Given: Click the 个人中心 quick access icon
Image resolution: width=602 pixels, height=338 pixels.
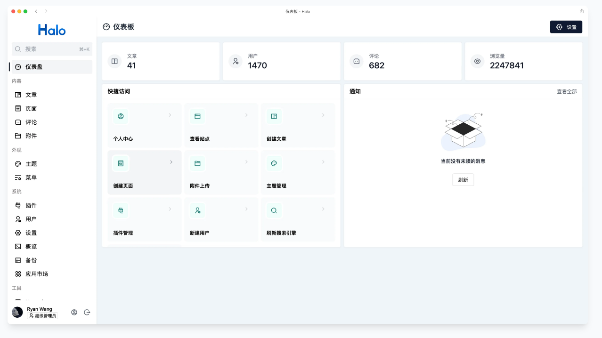Looking at the screenshot, I should click(121, 116).
